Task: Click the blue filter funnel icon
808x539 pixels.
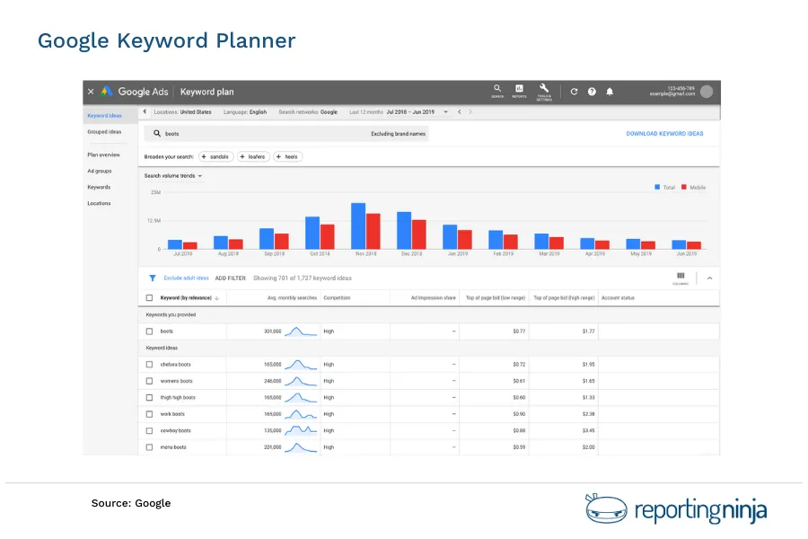Action: pyautogui.click(x=153, y=278)
